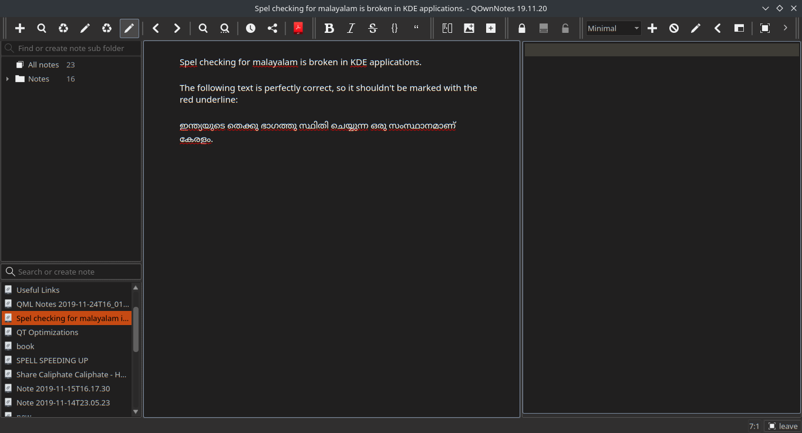Click the note list scrollbar up arrow

coord(136,287)
